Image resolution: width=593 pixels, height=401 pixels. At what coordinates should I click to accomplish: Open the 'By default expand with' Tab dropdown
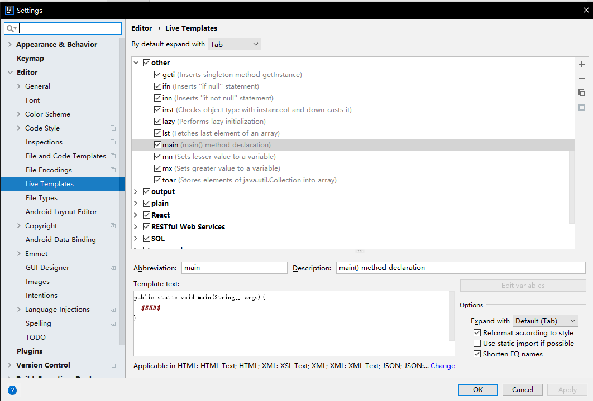tap(235, 44)
